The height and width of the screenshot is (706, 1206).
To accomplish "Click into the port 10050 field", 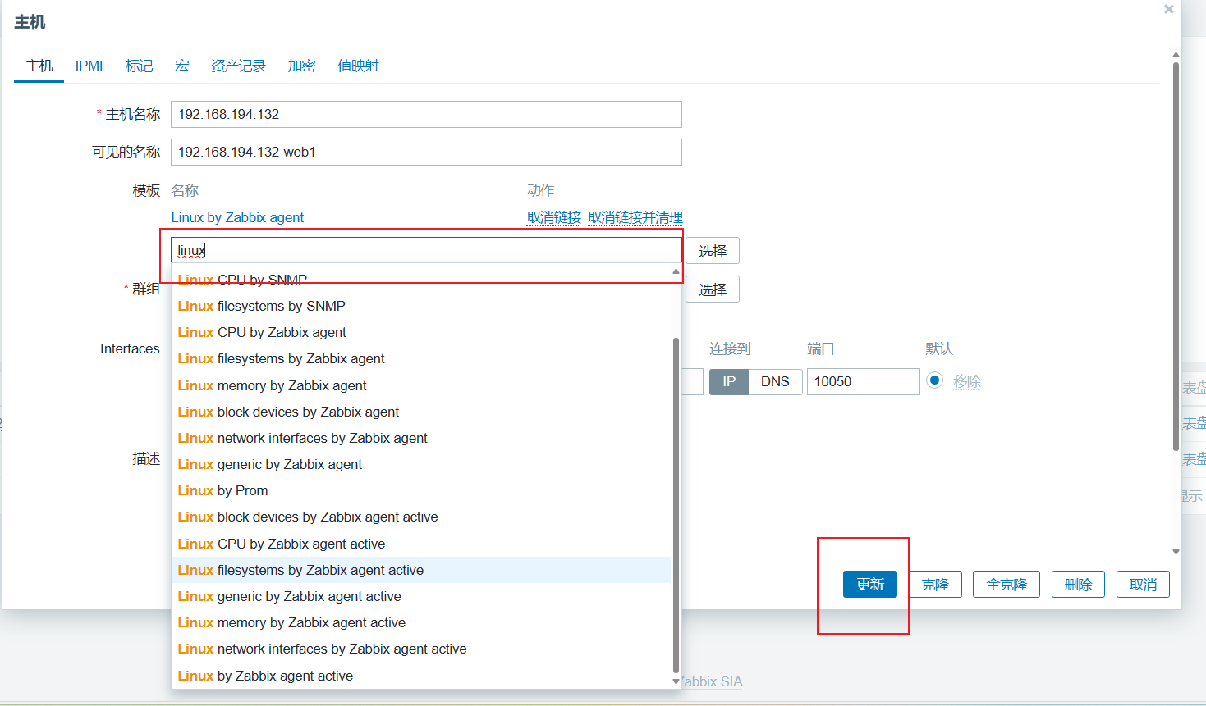I will (x=863, y=381).
